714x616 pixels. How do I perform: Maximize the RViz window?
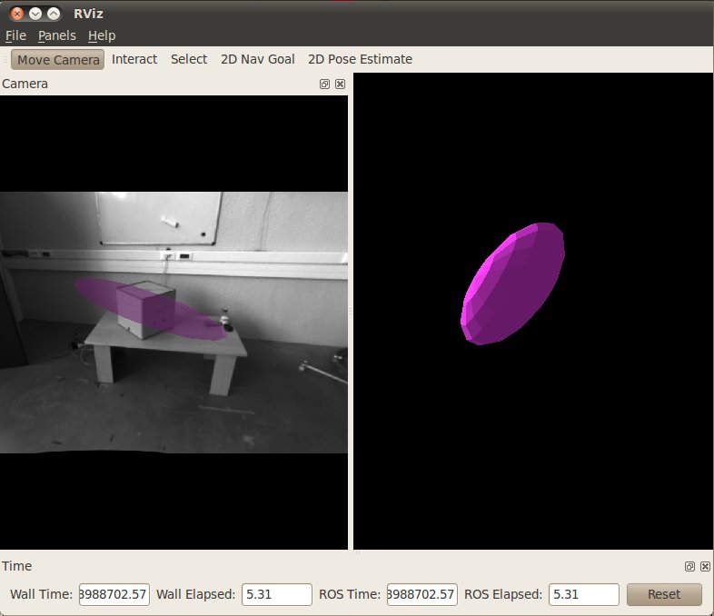click(x=54, y=14)
